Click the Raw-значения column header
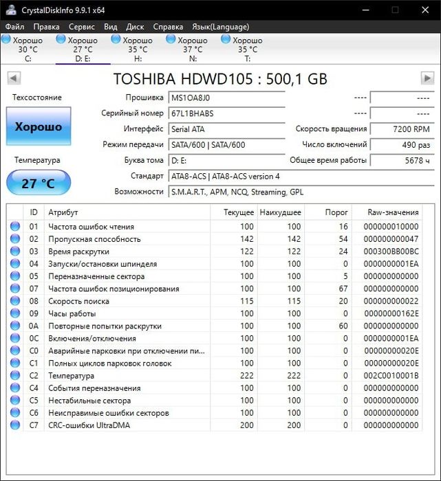Viewport: 441px width, 481px height. (387, 212)
